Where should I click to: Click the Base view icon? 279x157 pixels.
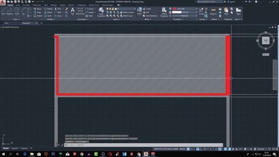pyautogui.click(x=238, y=11)
